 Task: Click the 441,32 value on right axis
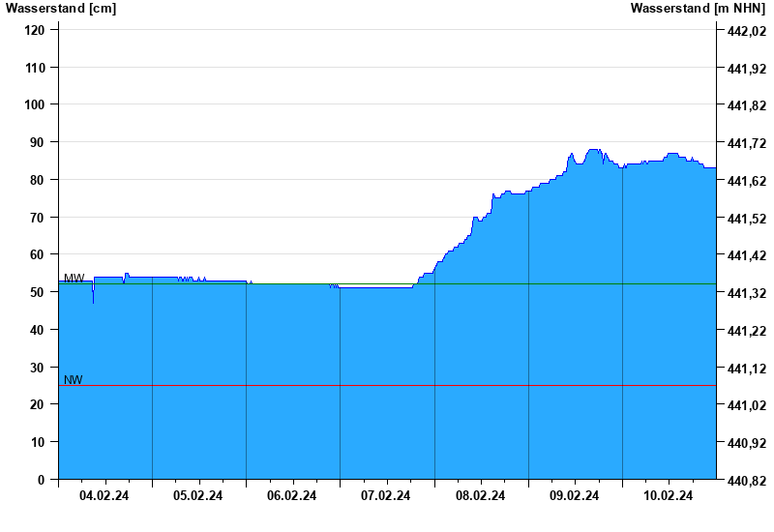[747, 293]
